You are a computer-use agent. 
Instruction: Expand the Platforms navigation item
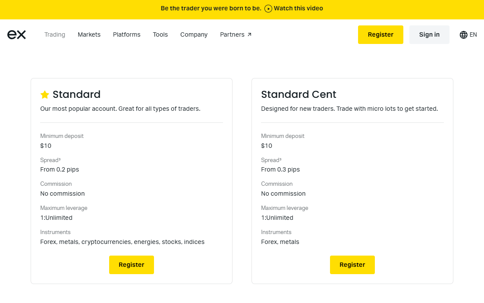point(126,34)
